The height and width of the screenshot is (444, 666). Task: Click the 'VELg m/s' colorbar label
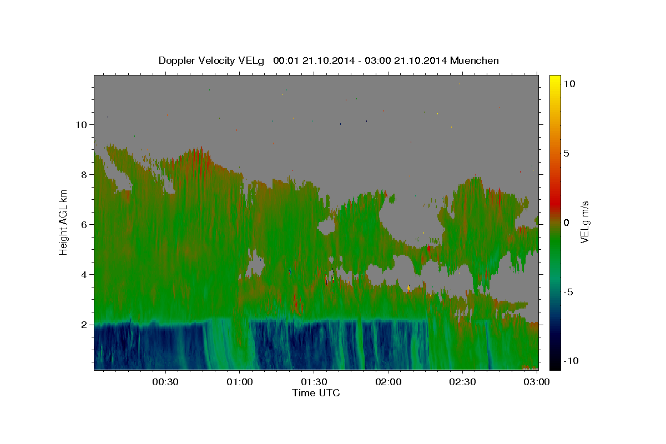584,221
